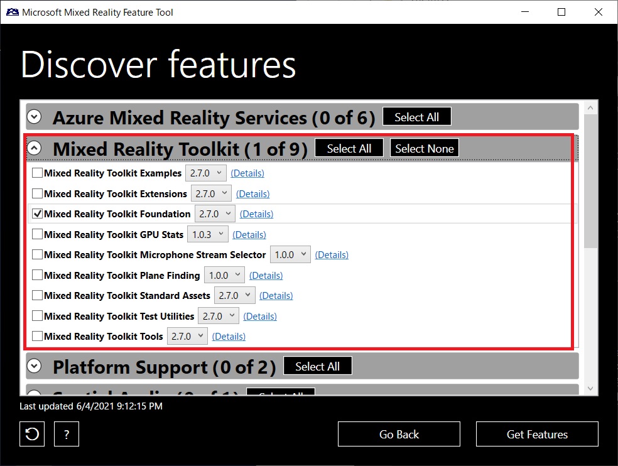Screen dimensions: 618x466
Task: Open Details link for Toolkit Examples
Action: point(247,173)
